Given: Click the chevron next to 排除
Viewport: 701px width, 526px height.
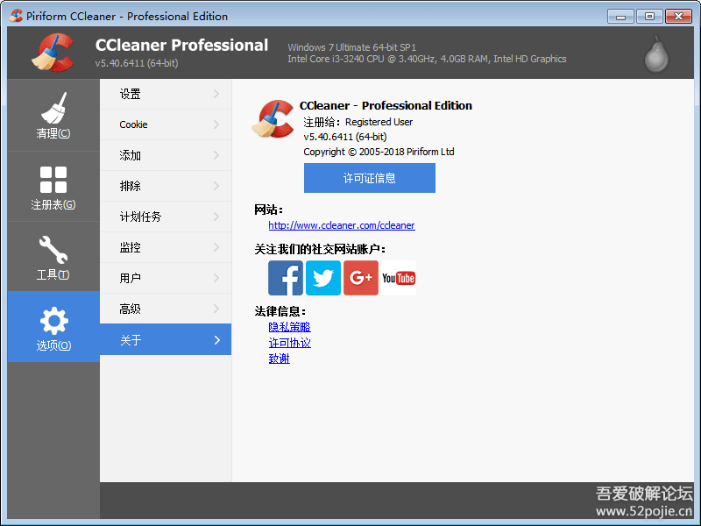Looking at the screenshot, I should [216, 186].
